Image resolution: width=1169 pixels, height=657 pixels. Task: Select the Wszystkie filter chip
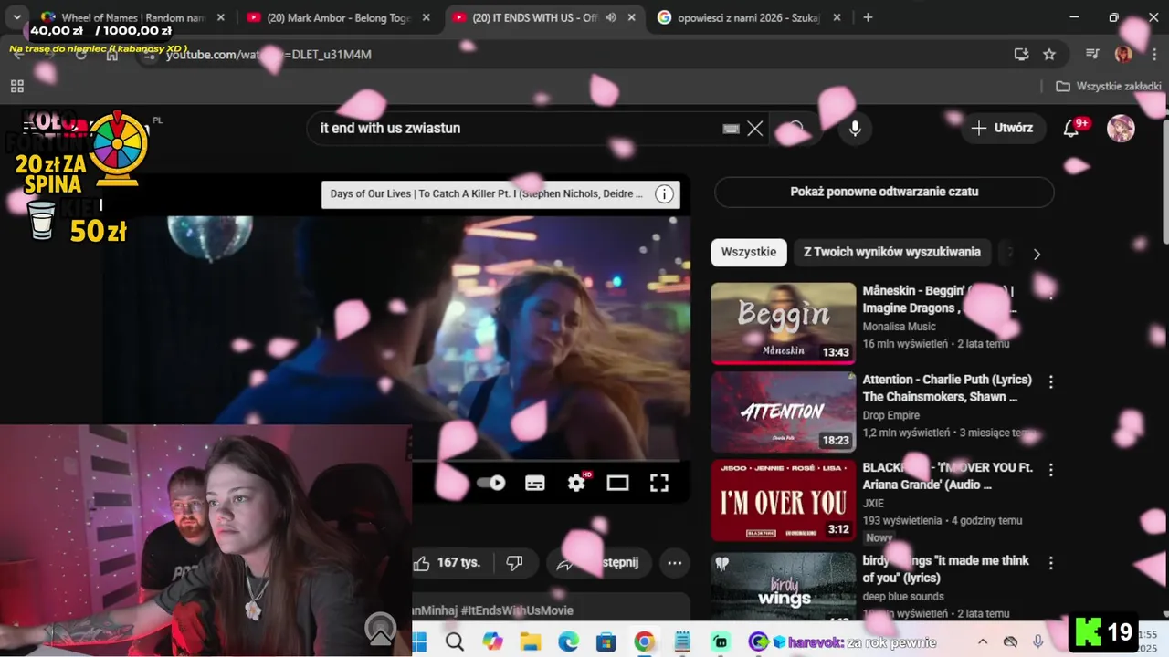pyautogui.click(x=749, y=253)
